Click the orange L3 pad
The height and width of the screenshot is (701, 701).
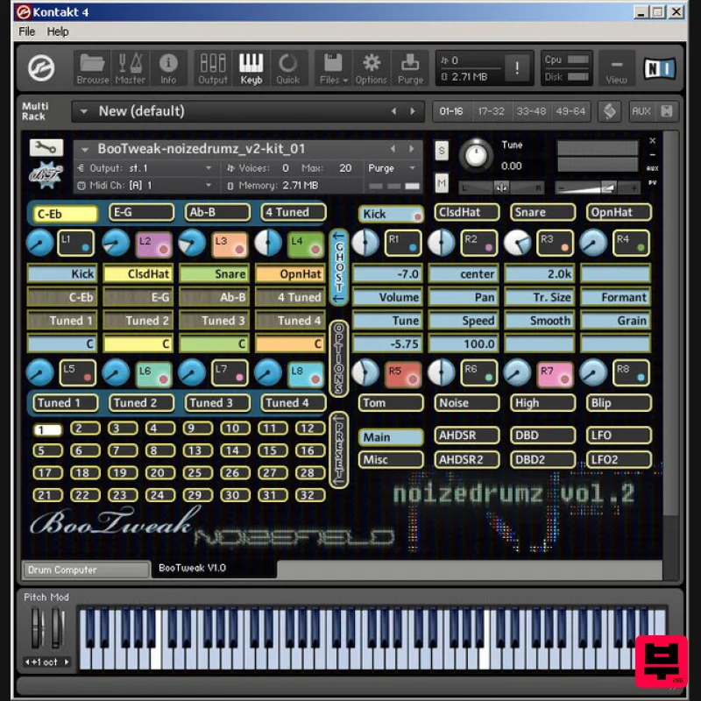click(230, 244)
